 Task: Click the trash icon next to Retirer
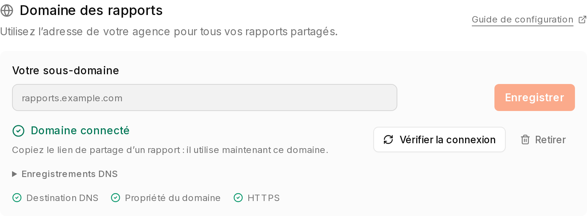[x=525, y=140]
